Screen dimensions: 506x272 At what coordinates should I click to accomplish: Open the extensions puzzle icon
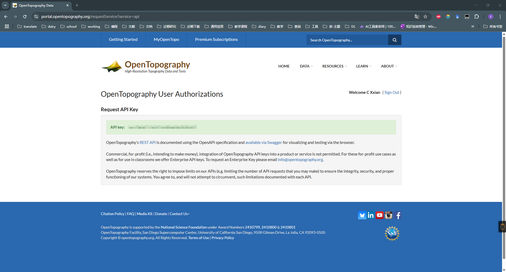pos(476,17)
